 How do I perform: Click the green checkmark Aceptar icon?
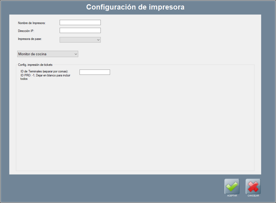tap(232, 186)
